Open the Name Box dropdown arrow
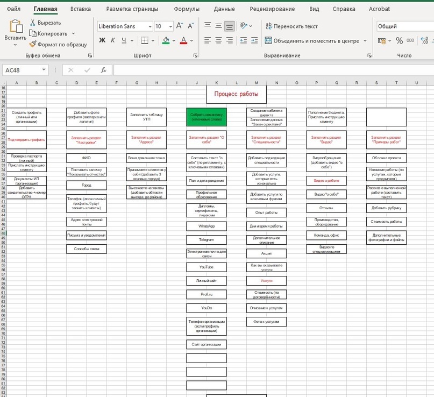Viewport: 434px width, 397px height. 44,70
